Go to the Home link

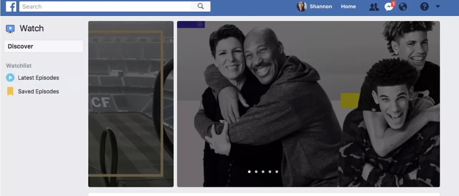tap(348, 6)
